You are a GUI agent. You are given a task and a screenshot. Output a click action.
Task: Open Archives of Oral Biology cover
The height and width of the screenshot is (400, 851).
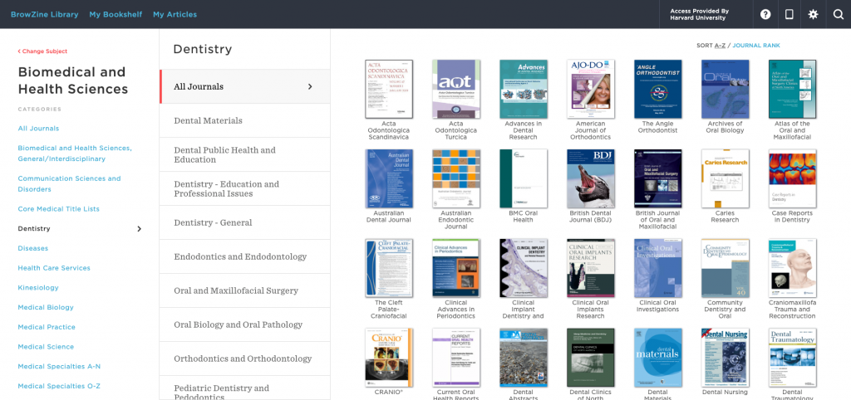coord(726,89)
